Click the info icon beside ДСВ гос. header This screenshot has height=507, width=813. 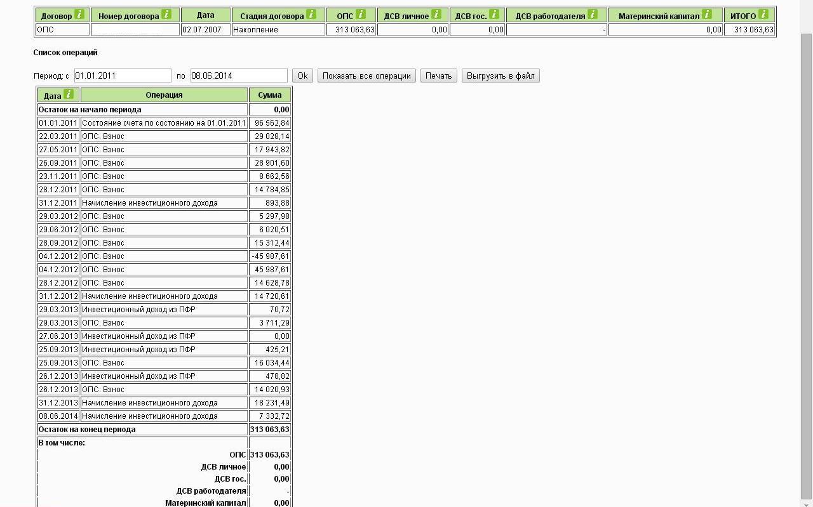(x=494, y=14)
